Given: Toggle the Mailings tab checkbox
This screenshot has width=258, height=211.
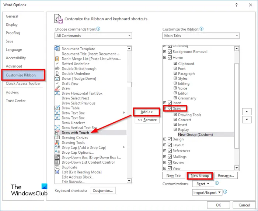Looking at the screenshot, I should click(170, 157).
